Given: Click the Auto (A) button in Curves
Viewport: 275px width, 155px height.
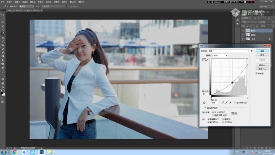Looking at the screenshot, I should [262, 65].
